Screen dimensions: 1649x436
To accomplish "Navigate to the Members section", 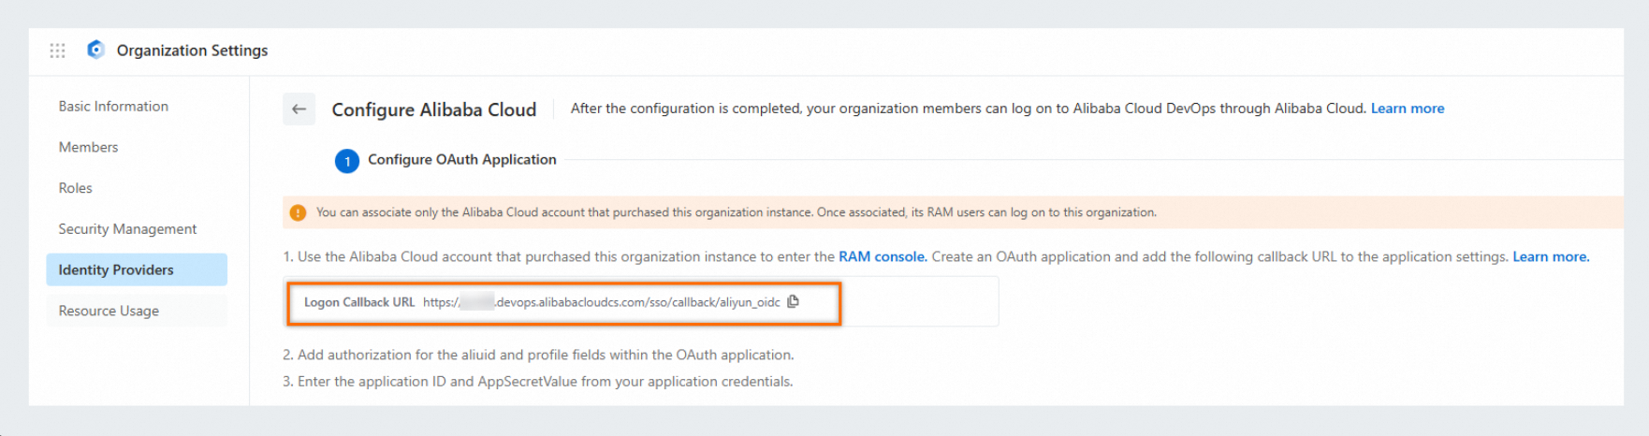I will 88,148.
